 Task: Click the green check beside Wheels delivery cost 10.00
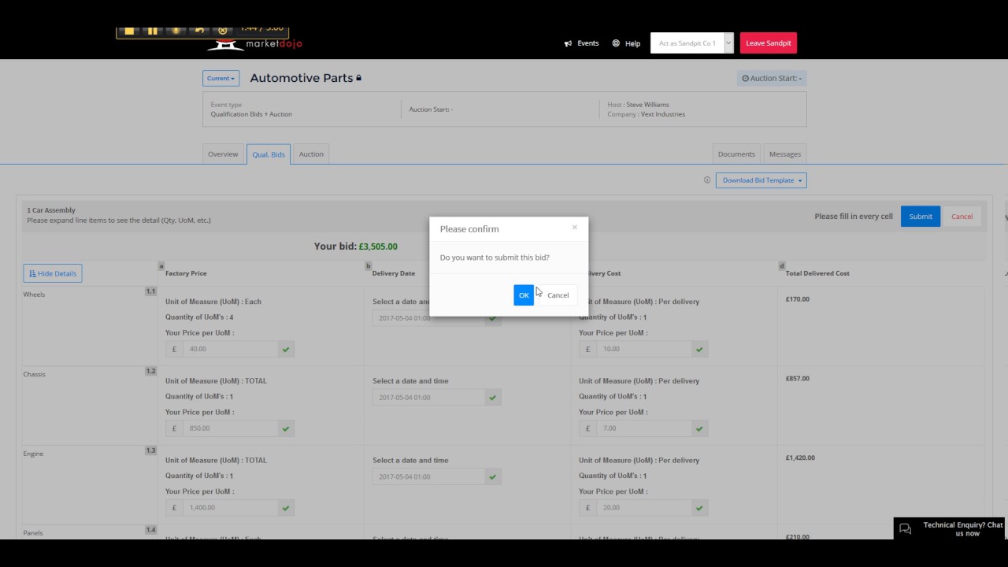[x=699, y=349]
